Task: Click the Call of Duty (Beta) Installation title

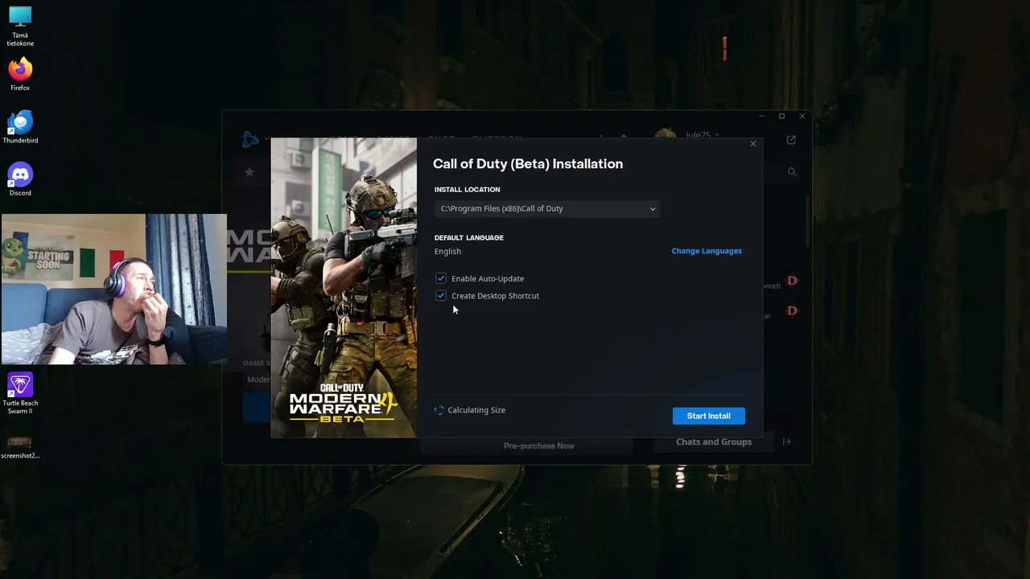Action: (528, 164)
